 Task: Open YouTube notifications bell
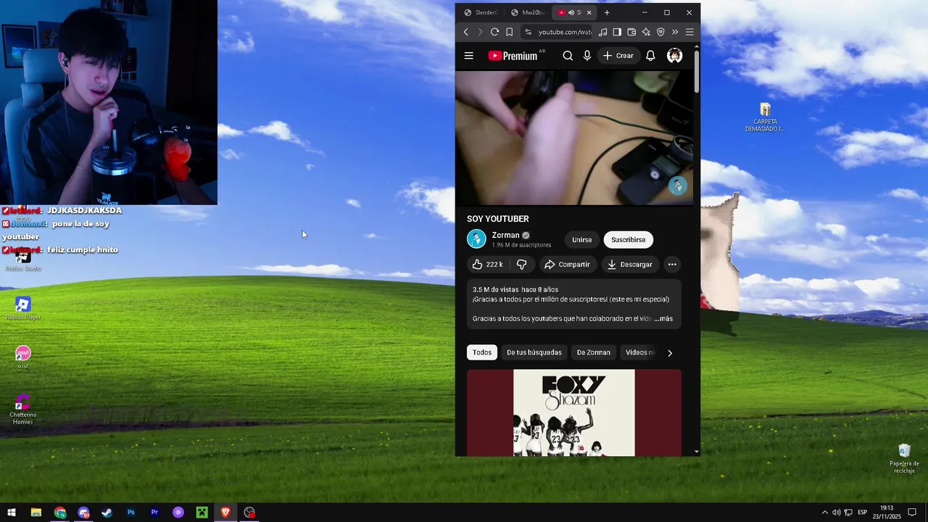pos(650,56)
